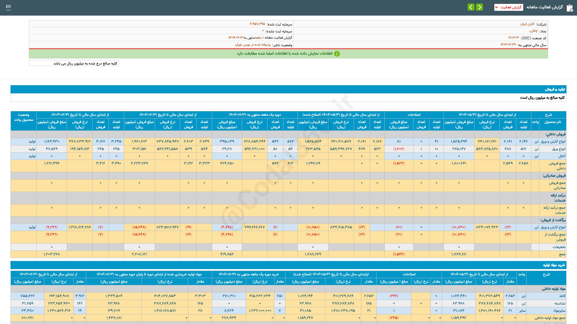Click the انواع کارتن و ورق row under فروش داخلی
The image size is (577, 324).
point(553,141)
